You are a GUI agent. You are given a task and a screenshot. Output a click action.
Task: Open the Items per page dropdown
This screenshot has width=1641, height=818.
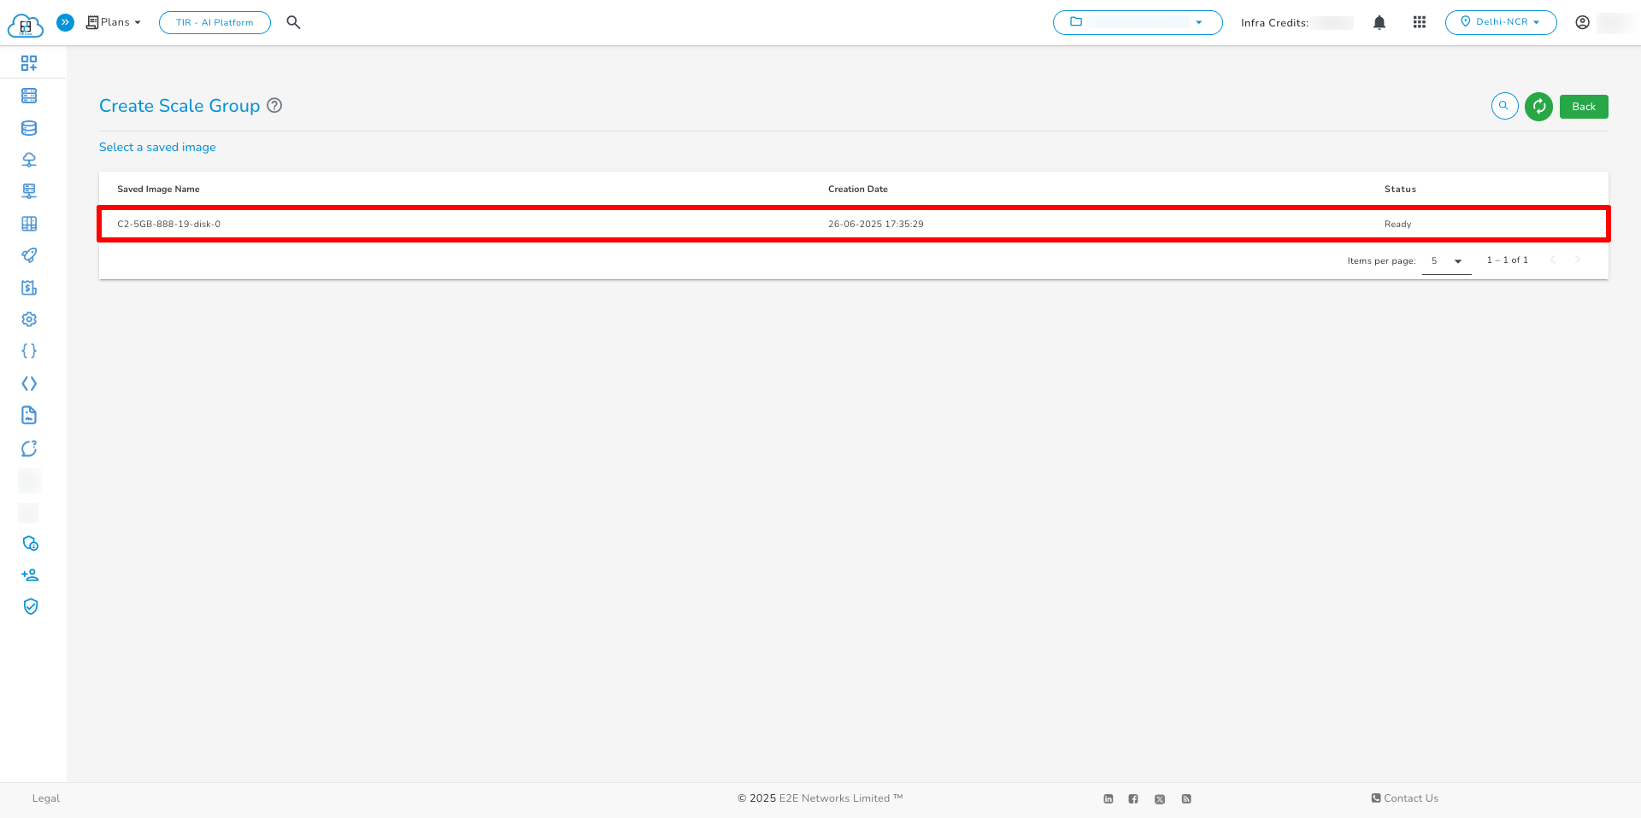click(1446, 260)
